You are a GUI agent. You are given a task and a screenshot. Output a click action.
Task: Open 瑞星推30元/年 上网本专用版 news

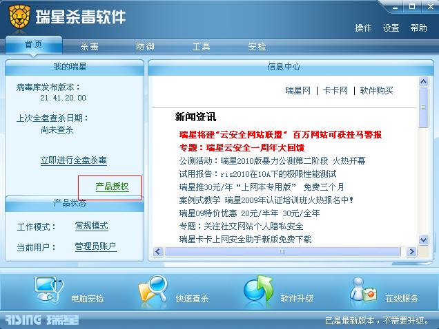[x=262, y=187]
